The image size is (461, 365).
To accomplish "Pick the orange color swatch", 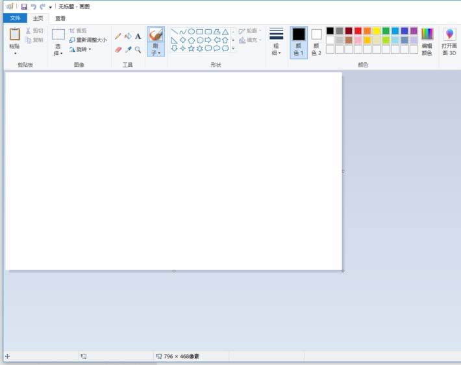I will coord(368,31).
